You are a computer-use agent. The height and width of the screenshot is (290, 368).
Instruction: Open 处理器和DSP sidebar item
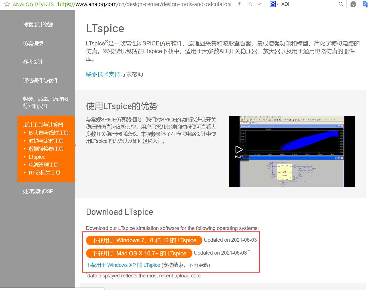38,191
